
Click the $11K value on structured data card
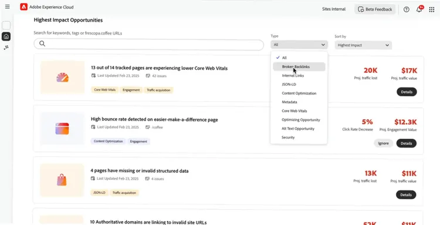pos(409,173)
